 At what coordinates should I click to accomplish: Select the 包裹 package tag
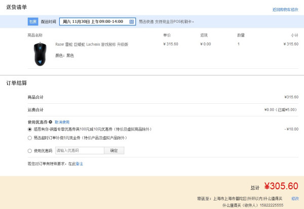click(33, 21)
